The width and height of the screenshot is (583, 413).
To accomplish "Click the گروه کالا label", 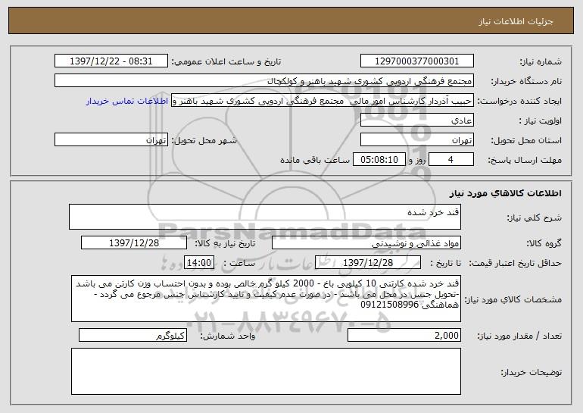I will (x=544, y=243).
